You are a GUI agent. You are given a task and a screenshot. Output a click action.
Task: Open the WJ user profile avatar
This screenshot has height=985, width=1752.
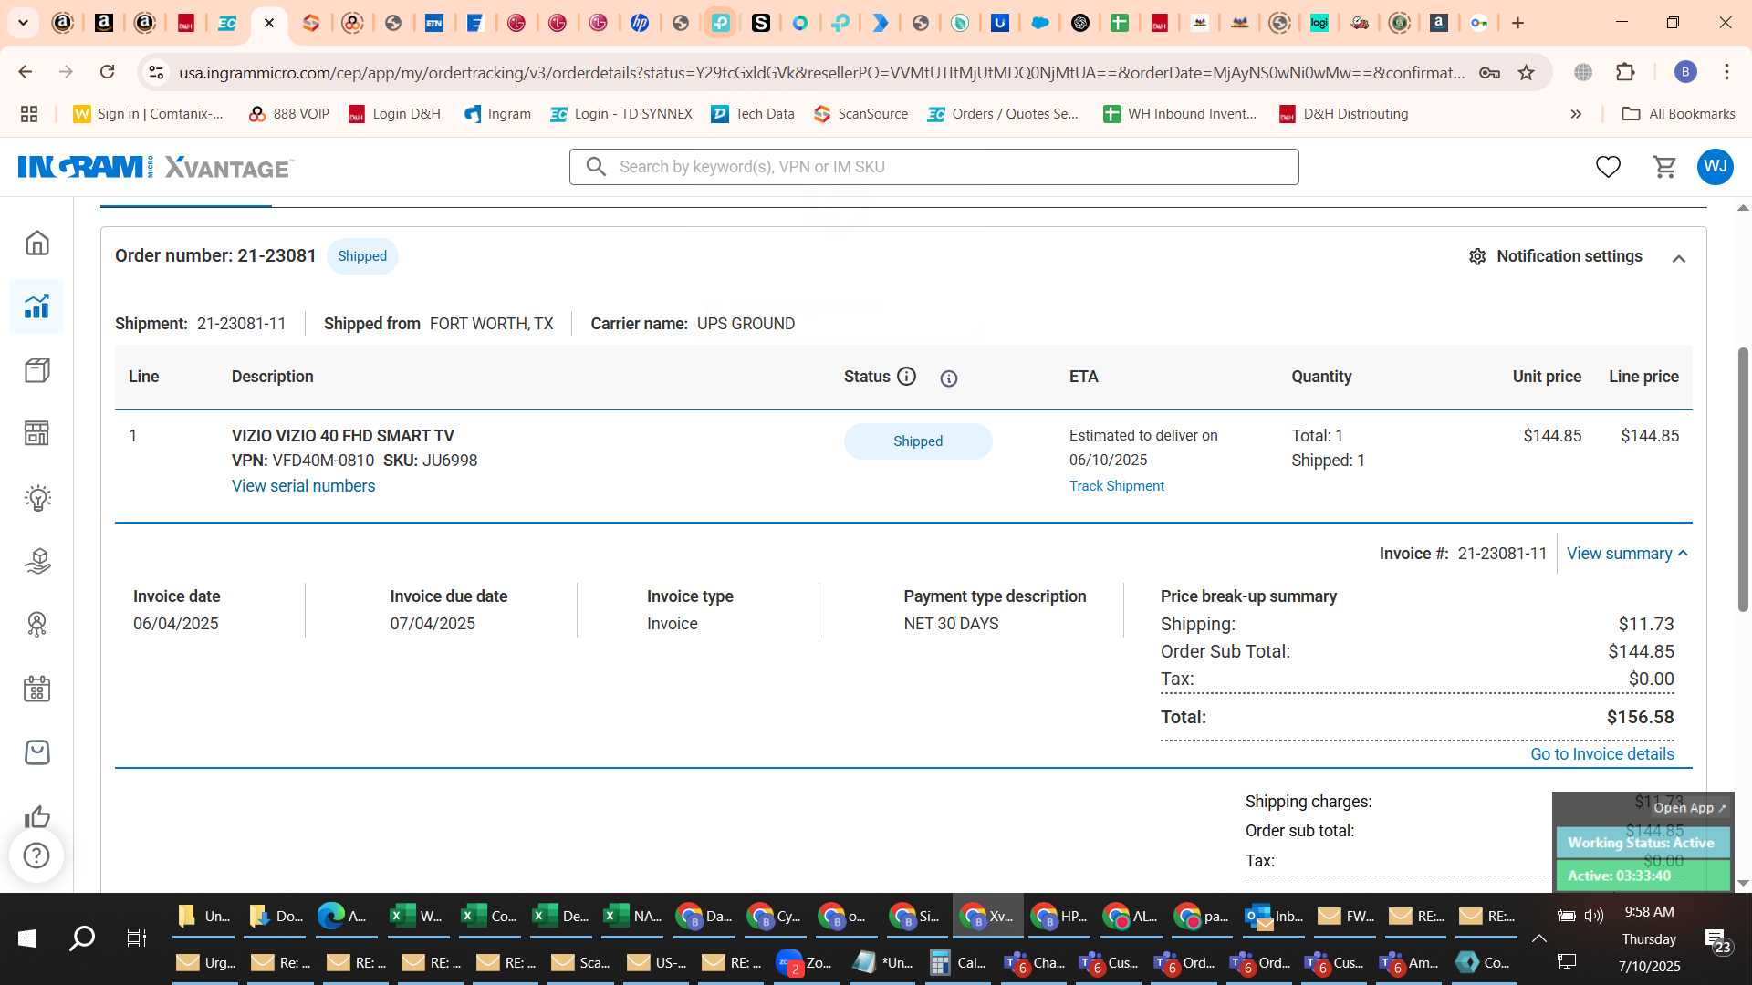tap(1715, 167)
